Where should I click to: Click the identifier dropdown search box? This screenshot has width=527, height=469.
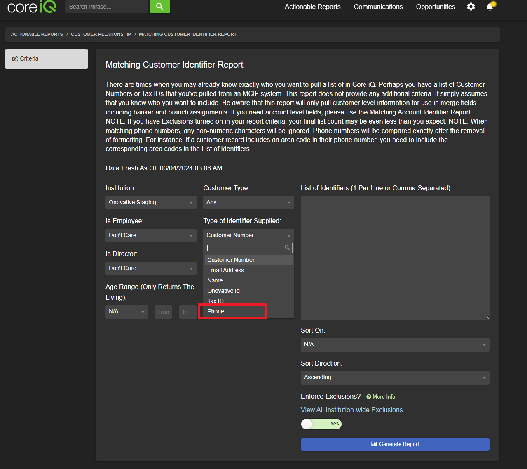(248, 247)
